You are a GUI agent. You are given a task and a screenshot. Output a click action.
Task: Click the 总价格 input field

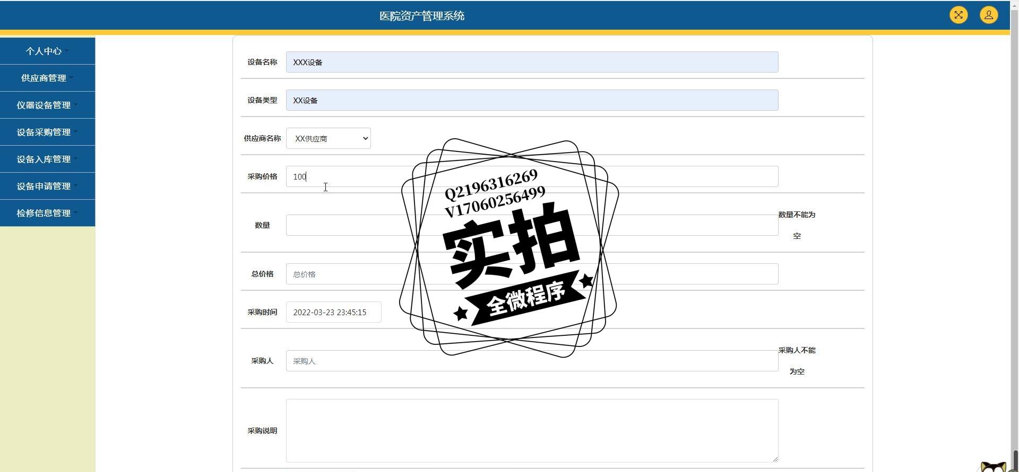tap(532, 274)
